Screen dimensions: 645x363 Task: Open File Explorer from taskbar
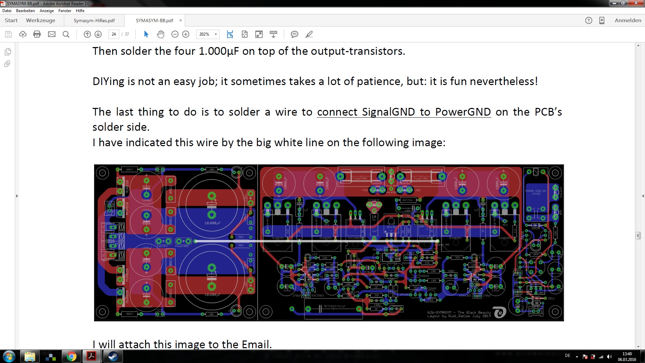click(x=30, y=356)
